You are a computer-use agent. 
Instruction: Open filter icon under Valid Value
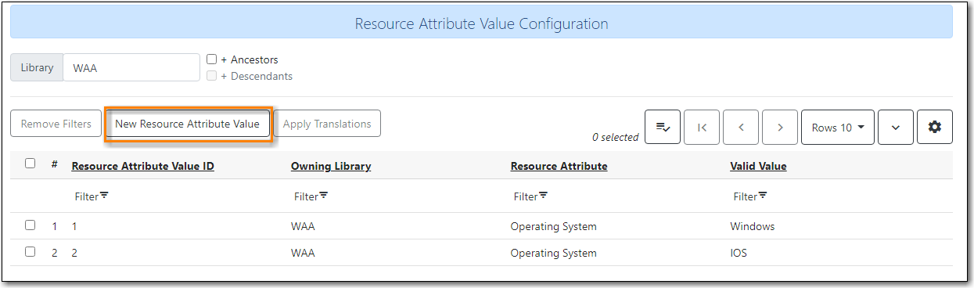763,196
